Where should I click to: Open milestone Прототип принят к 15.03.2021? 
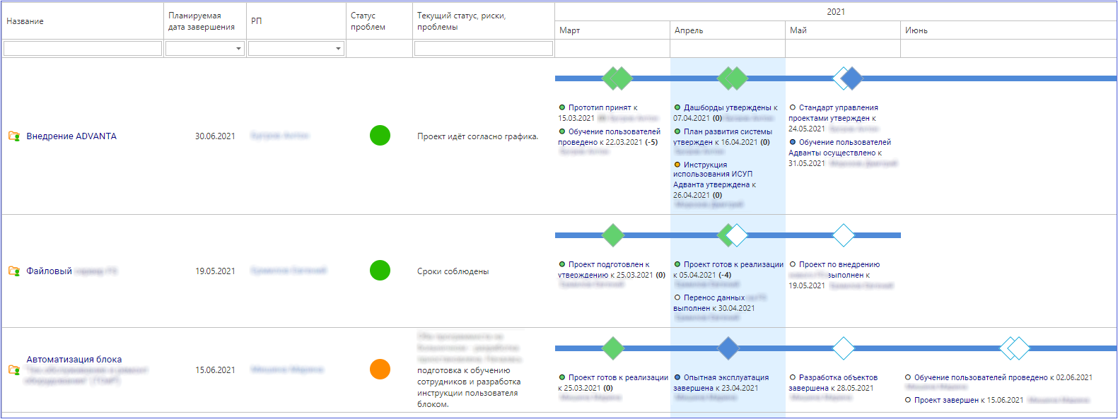point(602,108)
